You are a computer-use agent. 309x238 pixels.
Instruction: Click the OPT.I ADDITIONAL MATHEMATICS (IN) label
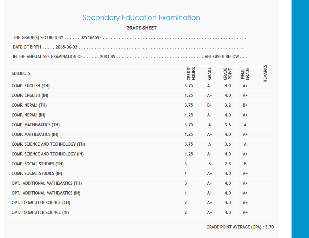[46, 193]
